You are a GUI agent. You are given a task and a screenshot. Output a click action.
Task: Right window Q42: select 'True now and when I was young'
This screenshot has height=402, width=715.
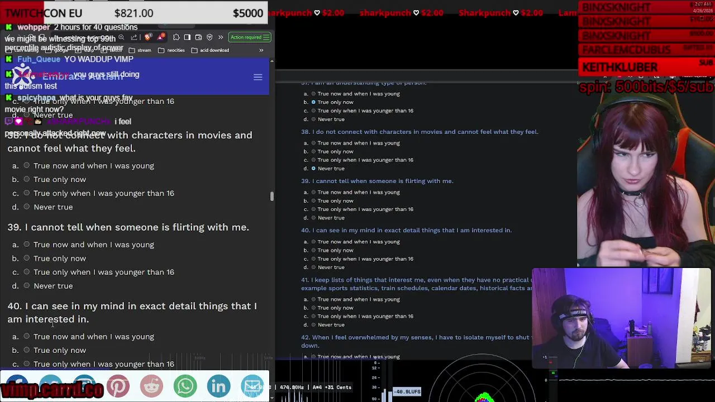tap(313, 357)
